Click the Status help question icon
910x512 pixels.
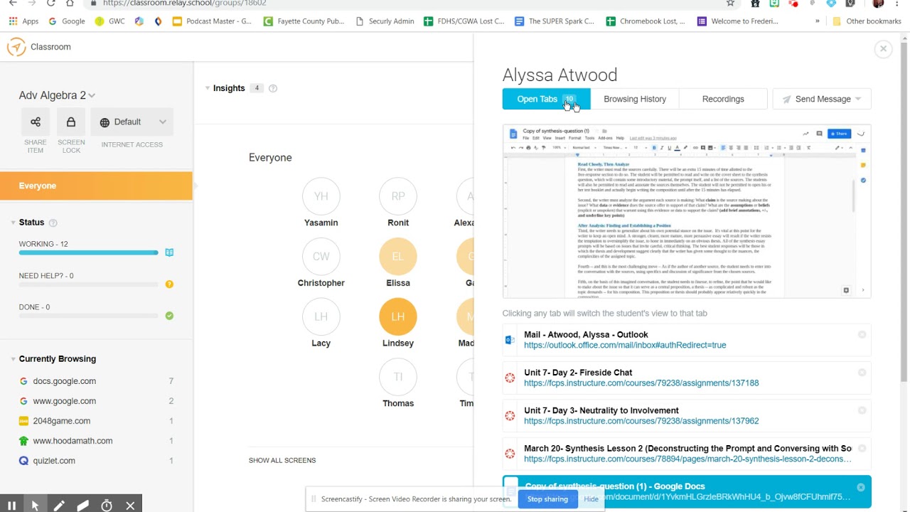click(x=53, y=223)
